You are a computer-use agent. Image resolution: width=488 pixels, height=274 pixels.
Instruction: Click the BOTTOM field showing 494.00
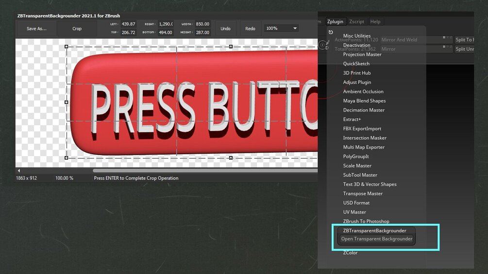(166, 32)
